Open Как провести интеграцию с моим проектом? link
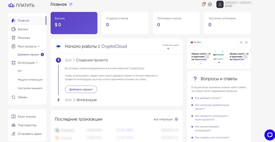The height and width of the screenshot is (142, 275). tap(212, 118)
